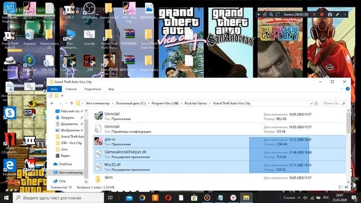The height and width of the screenshot is (203, 361).
Task: Open Explorer help question-mark icon
Action: (x=347, y=89)
